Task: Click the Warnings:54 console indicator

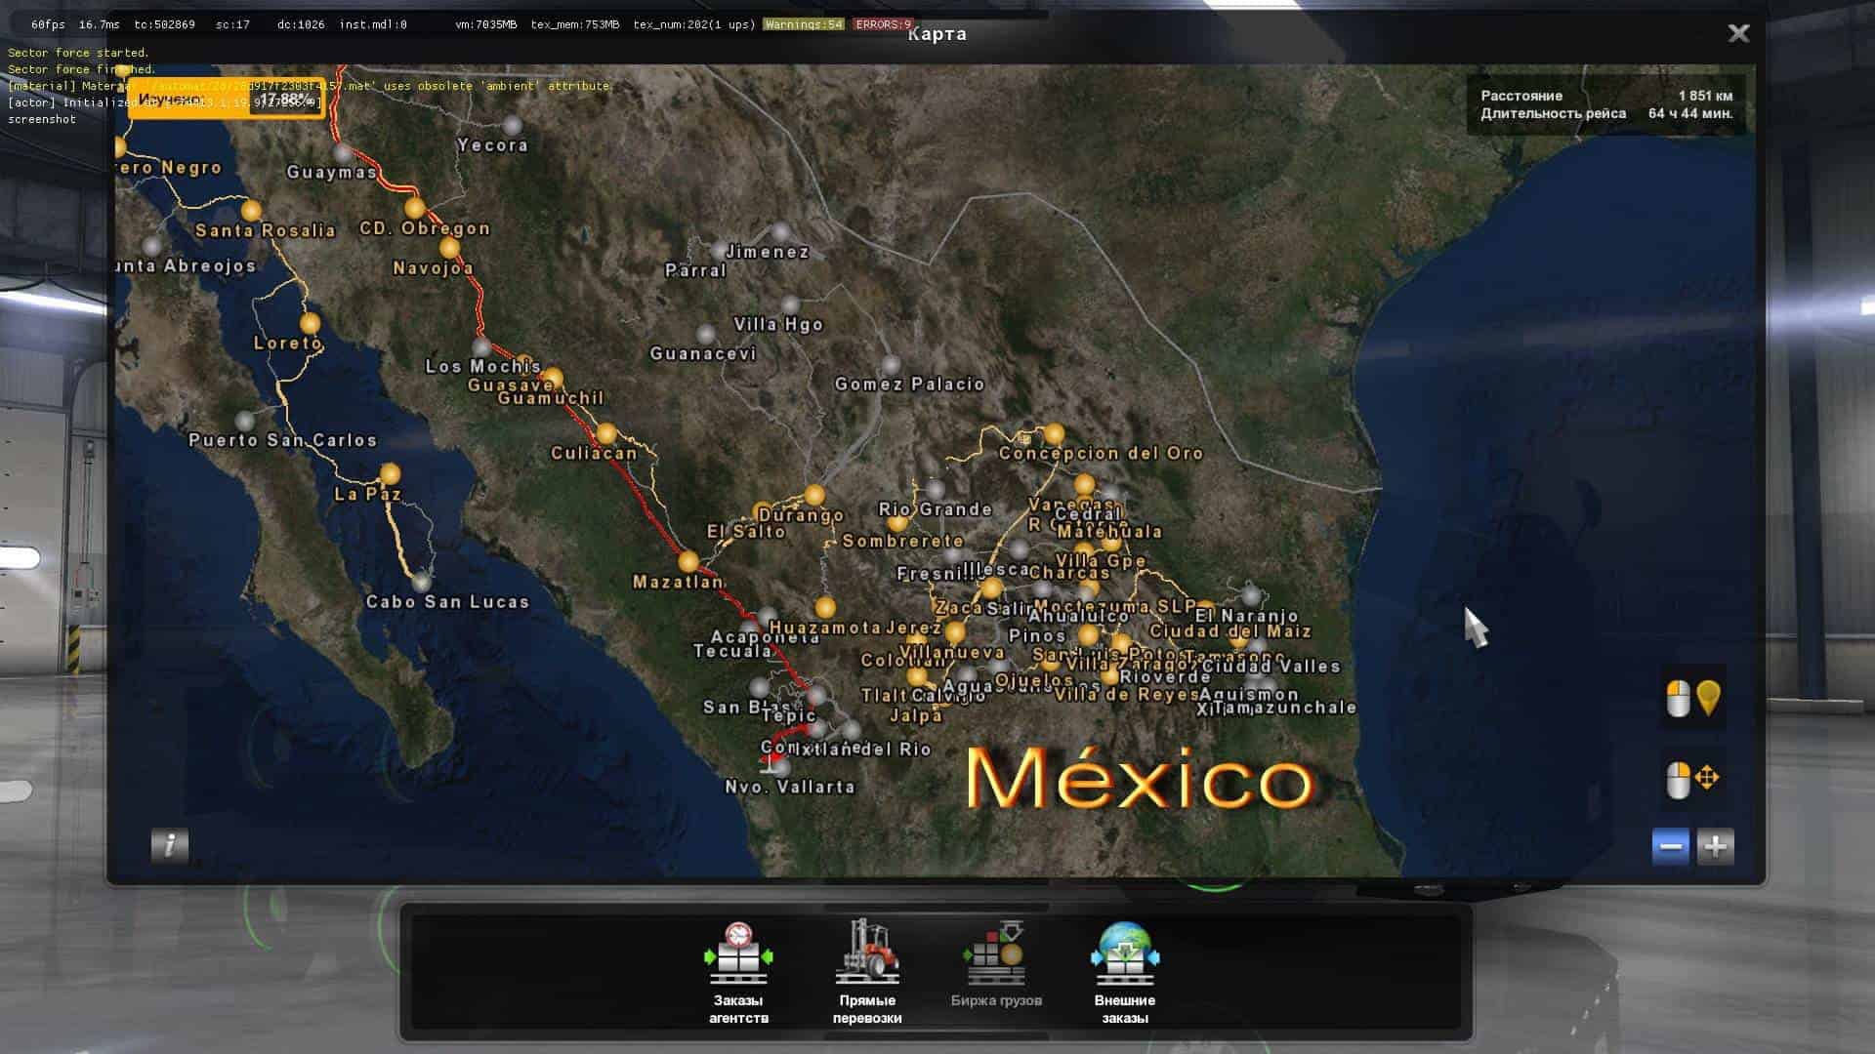Action: point(804,24)
